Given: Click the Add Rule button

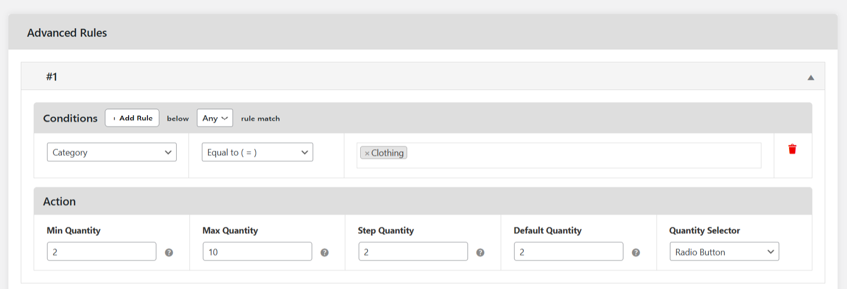Looking at the screenshot, I should 132,118.
